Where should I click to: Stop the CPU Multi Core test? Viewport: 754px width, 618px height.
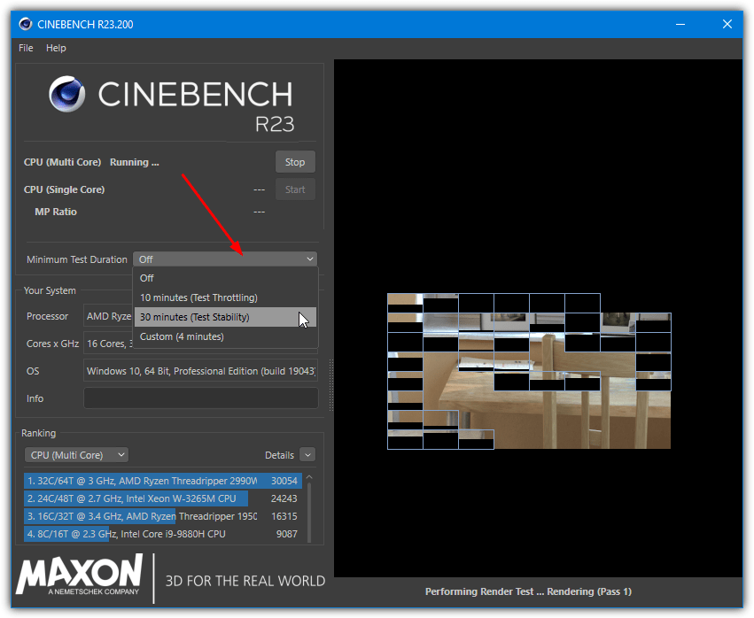pos(295,162)
